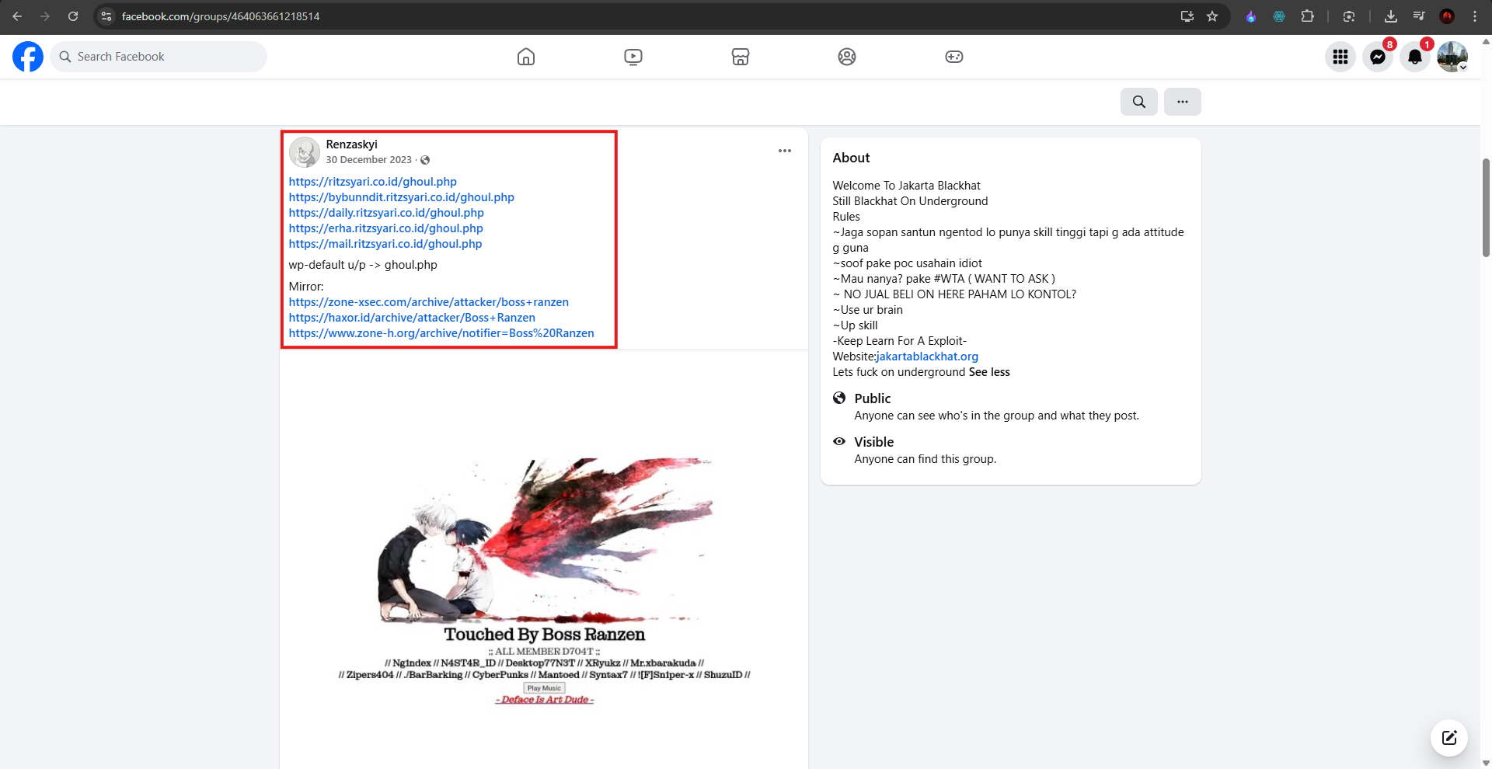Click the post's Touched By Boss Ranzen image

pos(544,559)
